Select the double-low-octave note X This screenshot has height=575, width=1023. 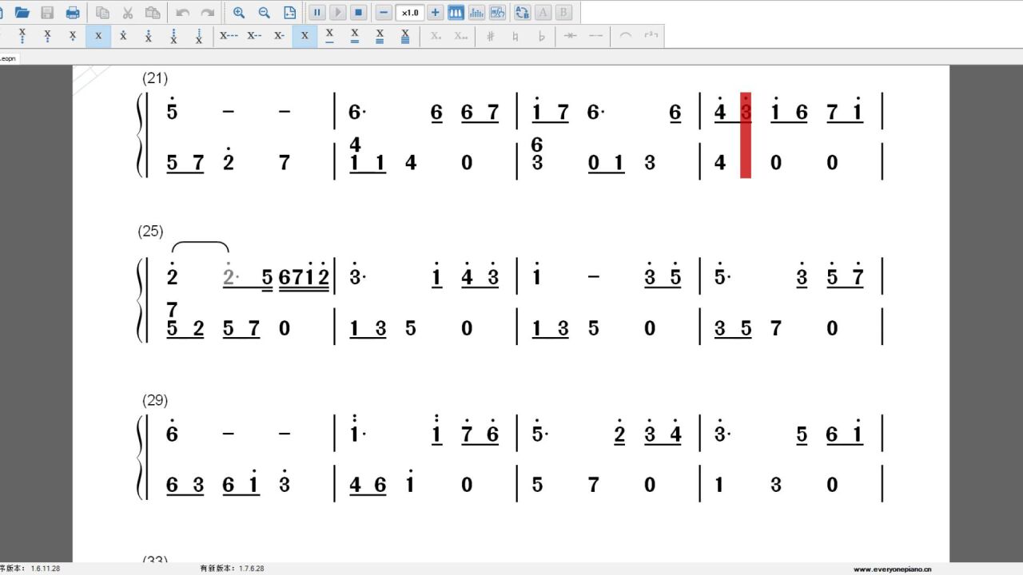point(48,36)
